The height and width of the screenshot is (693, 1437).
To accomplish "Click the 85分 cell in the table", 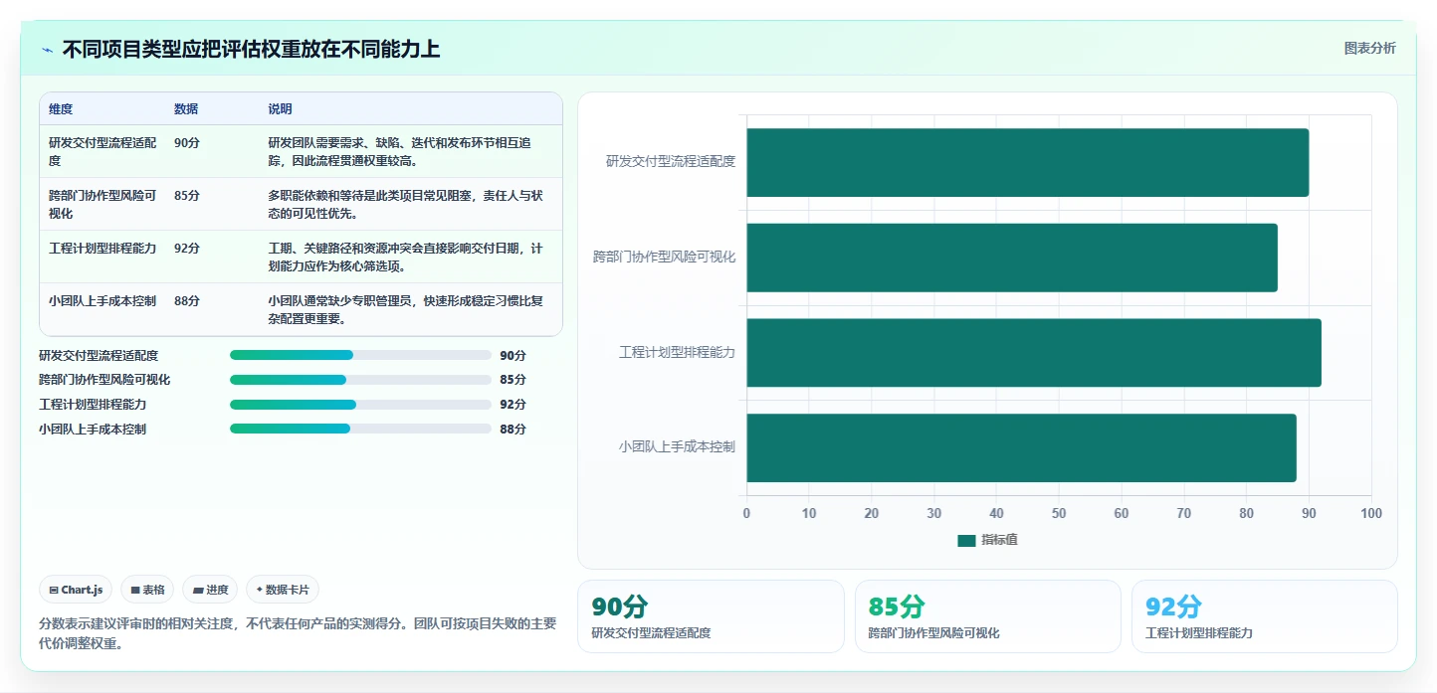I will tap(187, 196).
